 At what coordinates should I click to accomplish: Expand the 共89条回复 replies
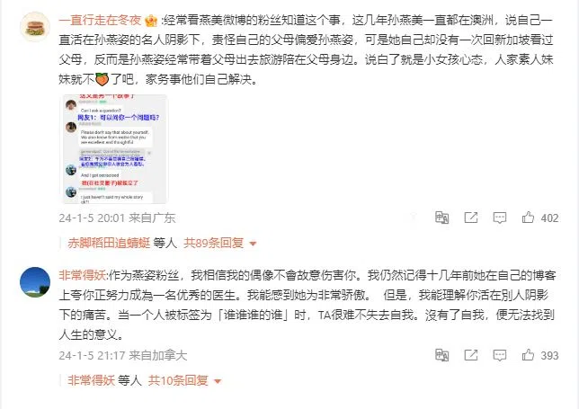pyautogui.click(x=214, y=243)
